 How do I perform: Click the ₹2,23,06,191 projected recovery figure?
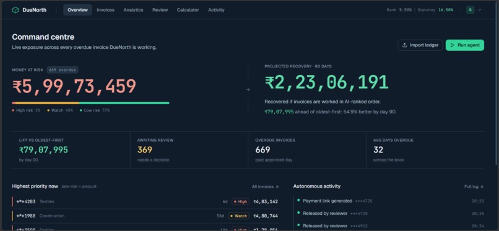click(x=326, y=82)
